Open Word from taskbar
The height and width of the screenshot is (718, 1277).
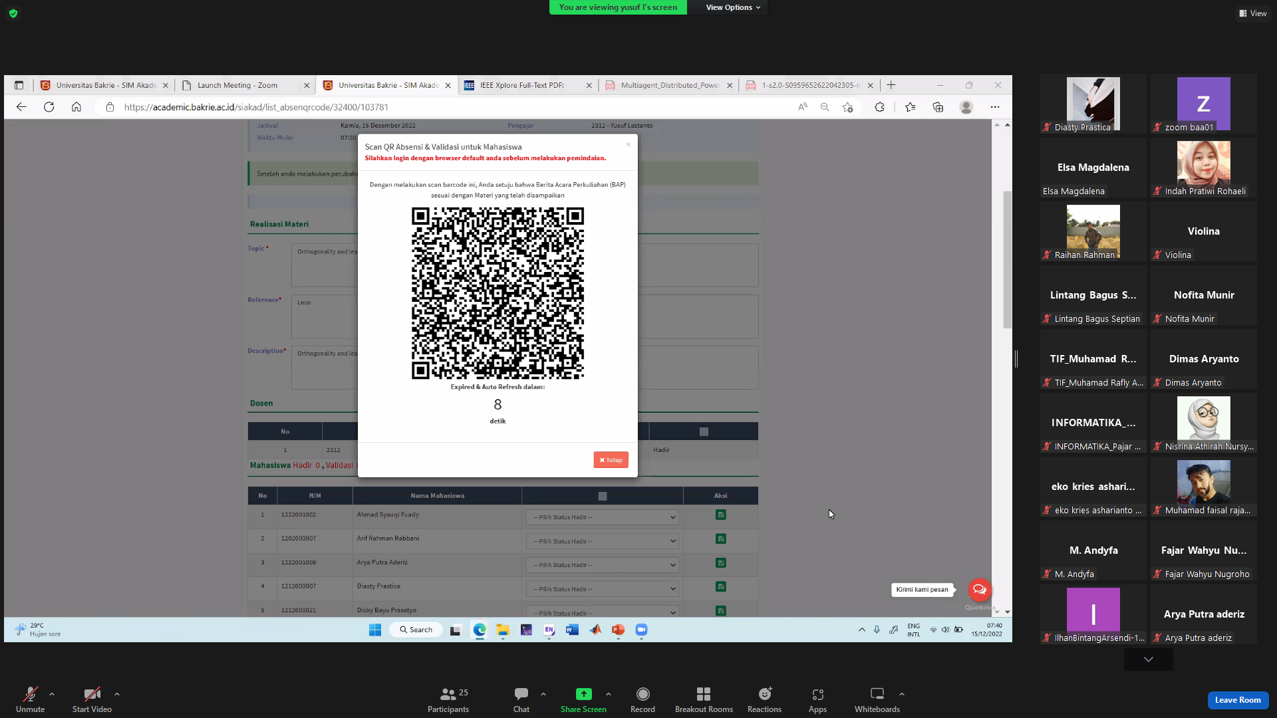click(x=572, y=630)
